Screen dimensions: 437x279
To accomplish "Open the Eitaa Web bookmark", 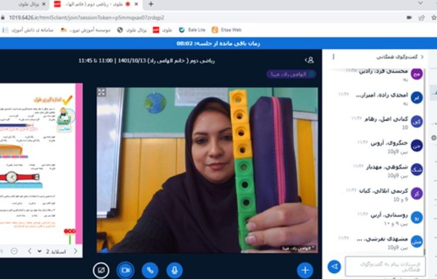I will (227, 30).
